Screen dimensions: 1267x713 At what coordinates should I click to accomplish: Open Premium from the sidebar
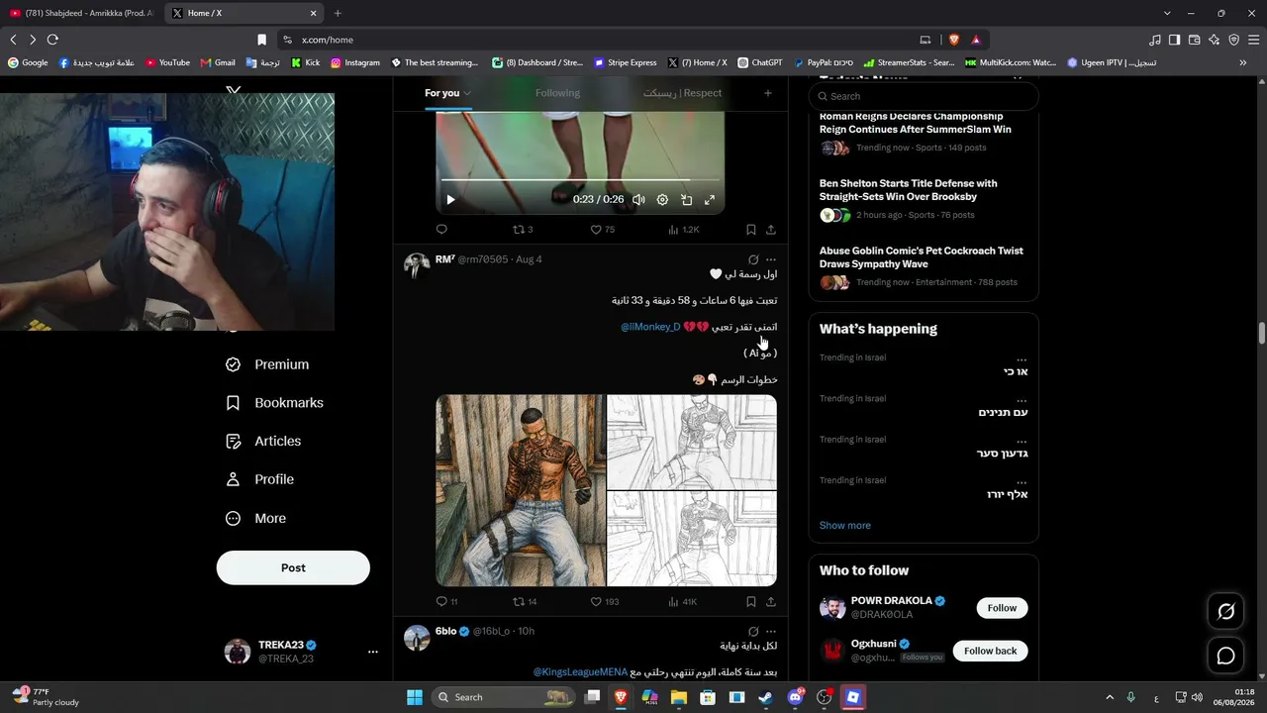267,364
